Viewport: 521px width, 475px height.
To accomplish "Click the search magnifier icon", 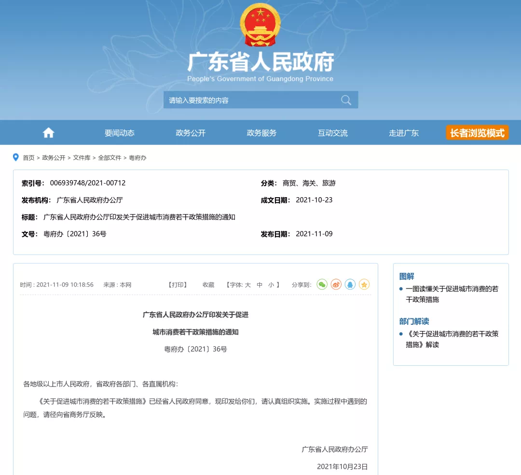I will point(346,100).
